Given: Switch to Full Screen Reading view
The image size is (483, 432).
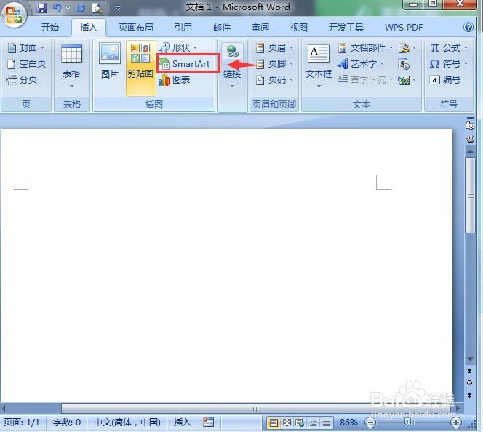Looking at the screenshot, I should 287,423.
